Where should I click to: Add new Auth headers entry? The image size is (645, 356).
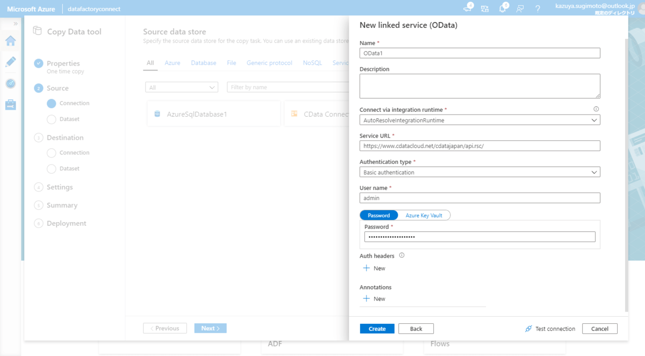tap(374, 268)
